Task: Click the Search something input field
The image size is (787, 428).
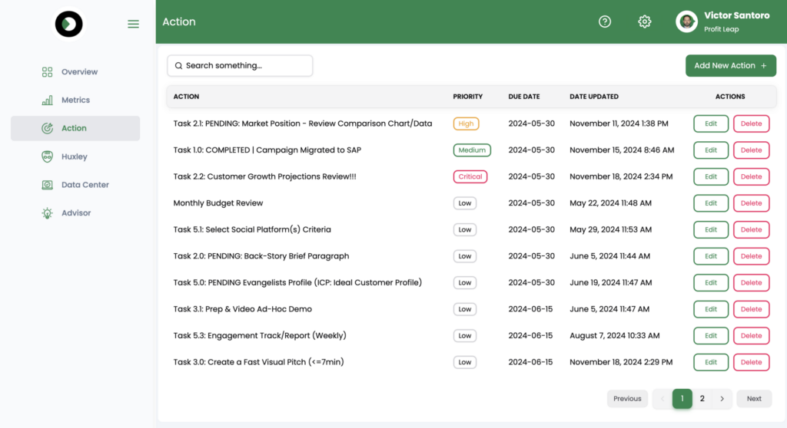Action: click(x=240, y=66)
